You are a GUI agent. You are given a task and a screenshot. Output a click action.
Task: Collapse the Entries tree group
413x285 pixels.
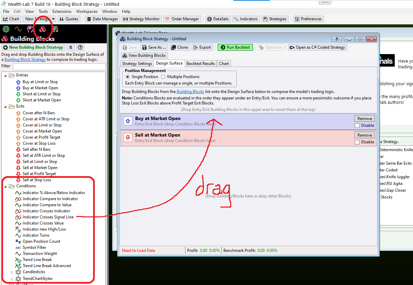coord(5,75)
